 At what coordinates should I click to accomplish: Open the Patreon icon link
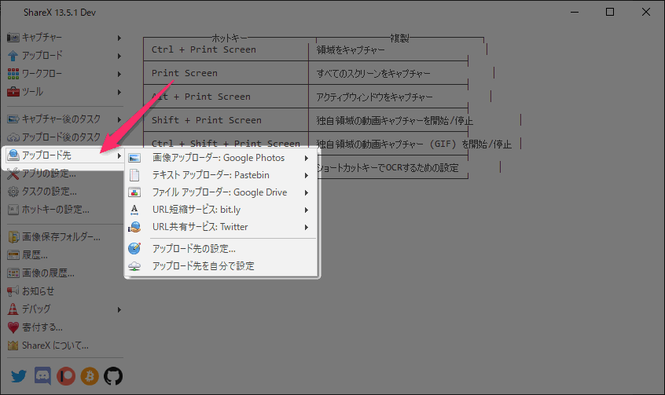[x=66, y=376]
